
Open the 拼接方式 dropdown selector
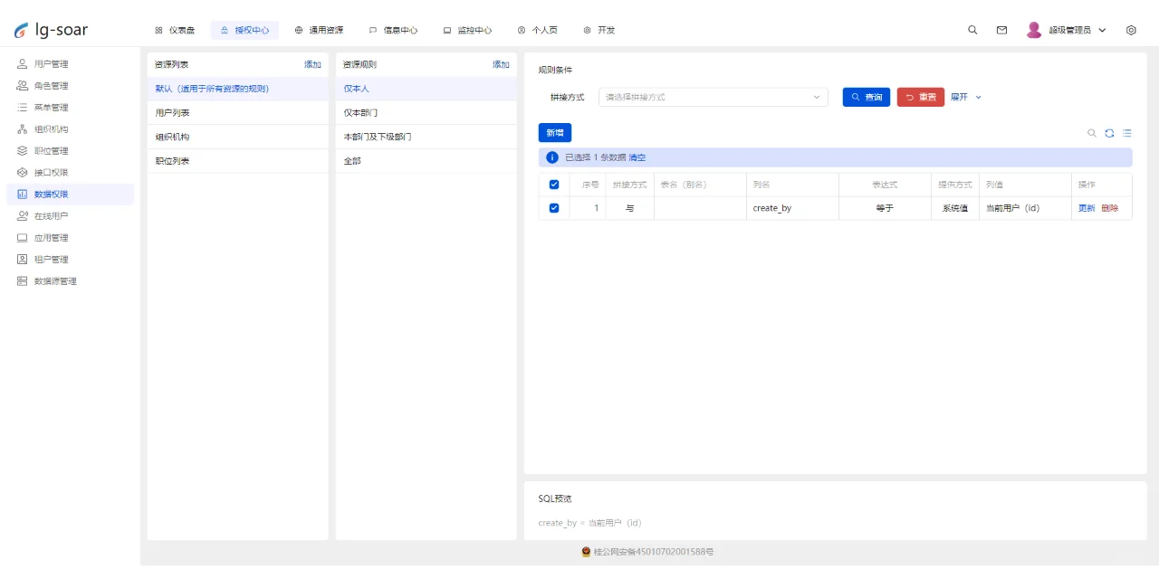tap(712, 97)
